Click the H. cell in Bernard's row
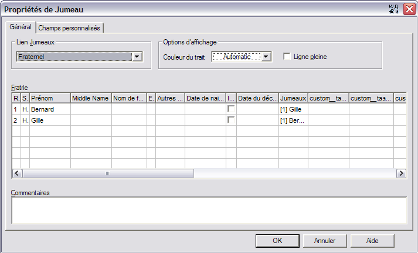The image size is (418, 253). (25, 109)
